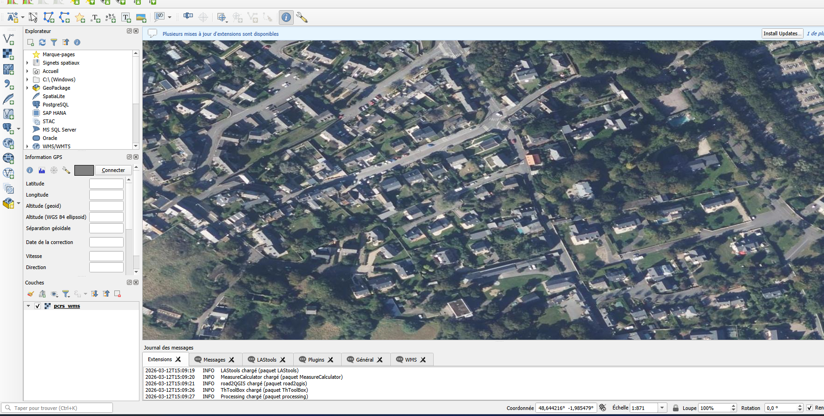Click the gray GPS status color swatch
Image resolution: width=824 pixels, height=416 pixels.
point(84,171)
